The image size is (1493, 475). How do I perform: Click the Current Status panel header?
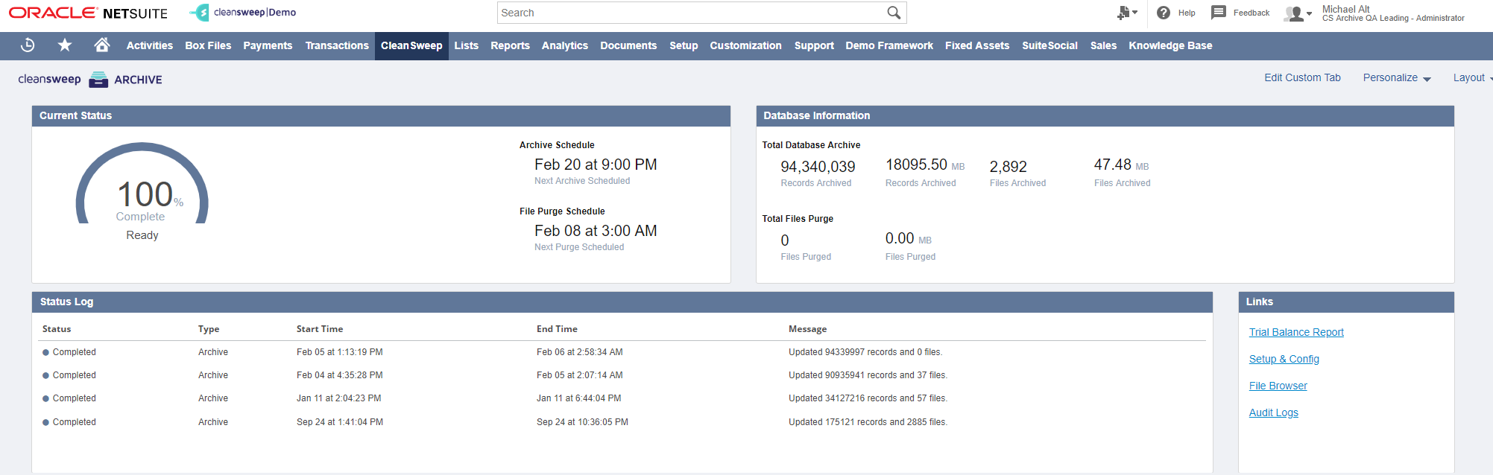pos(381,115)
